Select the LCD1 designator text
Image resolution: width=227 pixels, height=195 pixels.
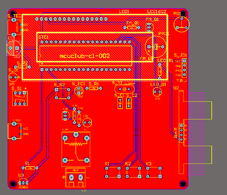click(x=124, y=12)
